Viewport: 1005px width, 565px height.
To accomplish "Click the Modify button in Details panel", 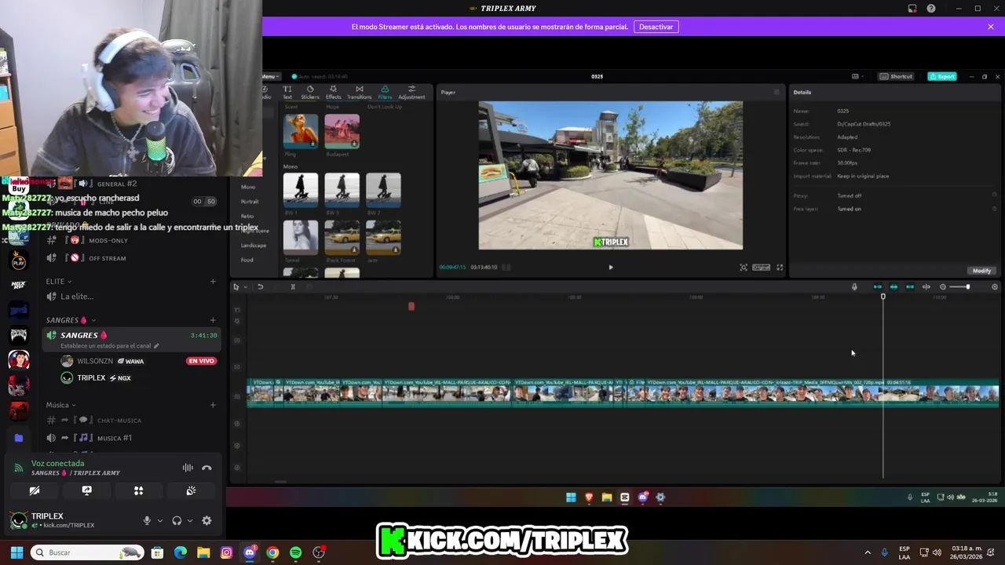I will (x=981, y=271).
